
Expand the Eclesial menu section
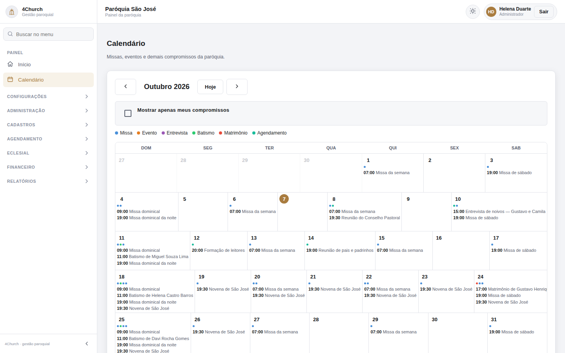49,153
